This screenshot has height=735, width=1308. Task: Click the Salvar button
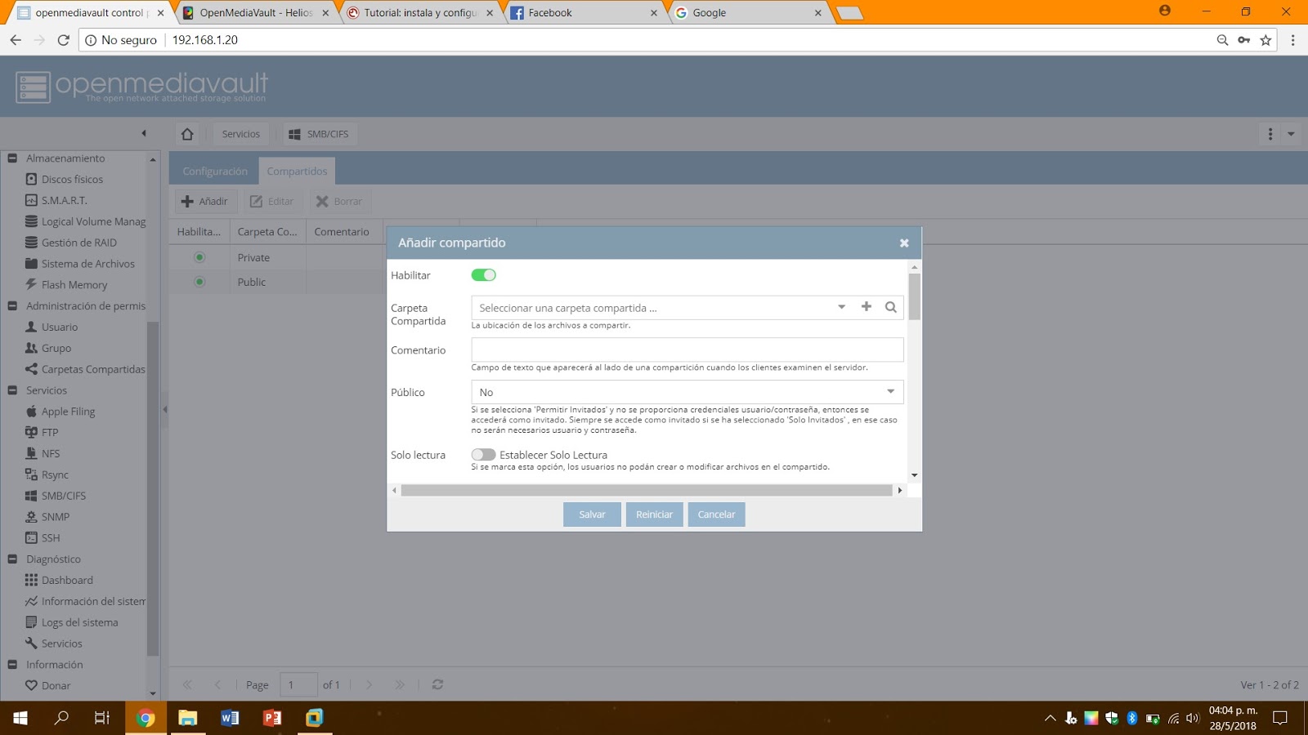coord(592,514)
